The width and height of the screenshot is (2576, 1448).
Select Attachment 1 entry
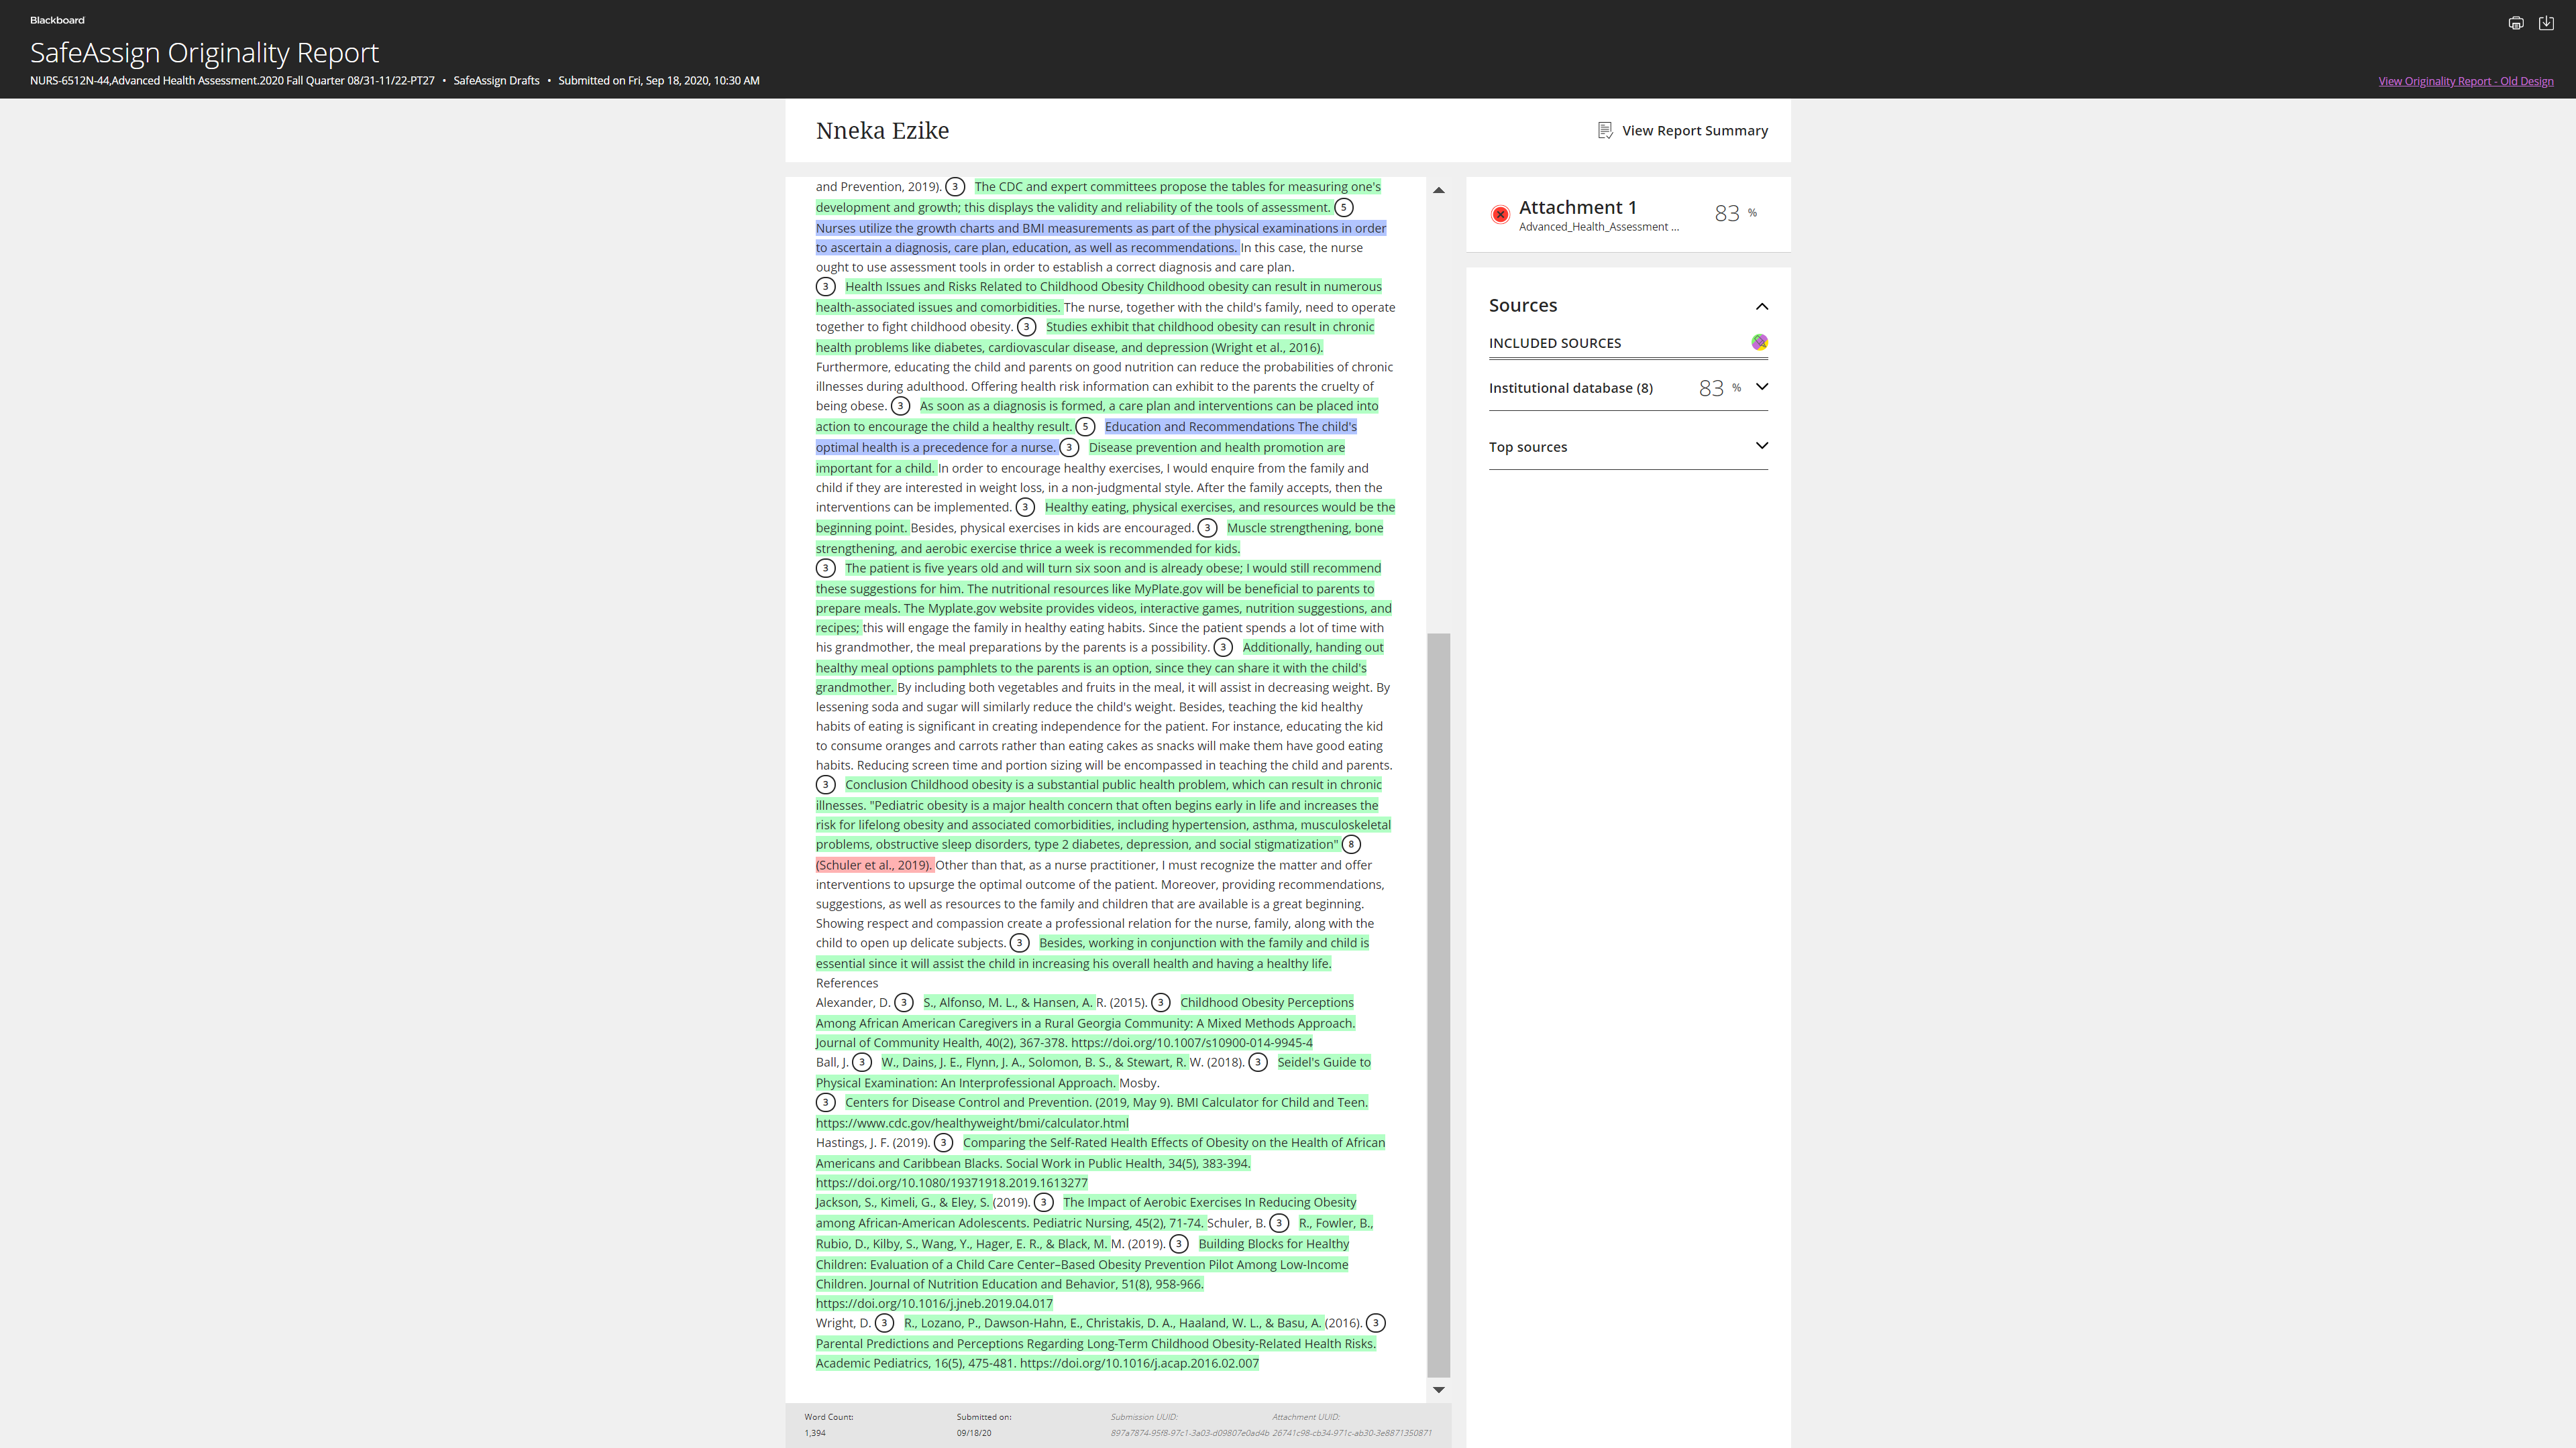[1628, 214]
